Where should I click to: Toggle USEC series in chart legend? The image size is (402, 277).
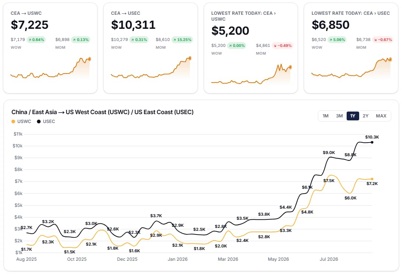click(x=46, y=122)
